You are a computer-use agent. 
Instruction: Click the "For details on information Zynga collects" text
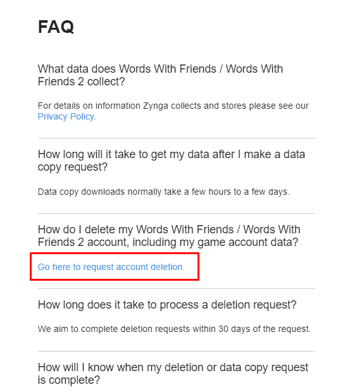pyautogui.click(x=173, y=106)
